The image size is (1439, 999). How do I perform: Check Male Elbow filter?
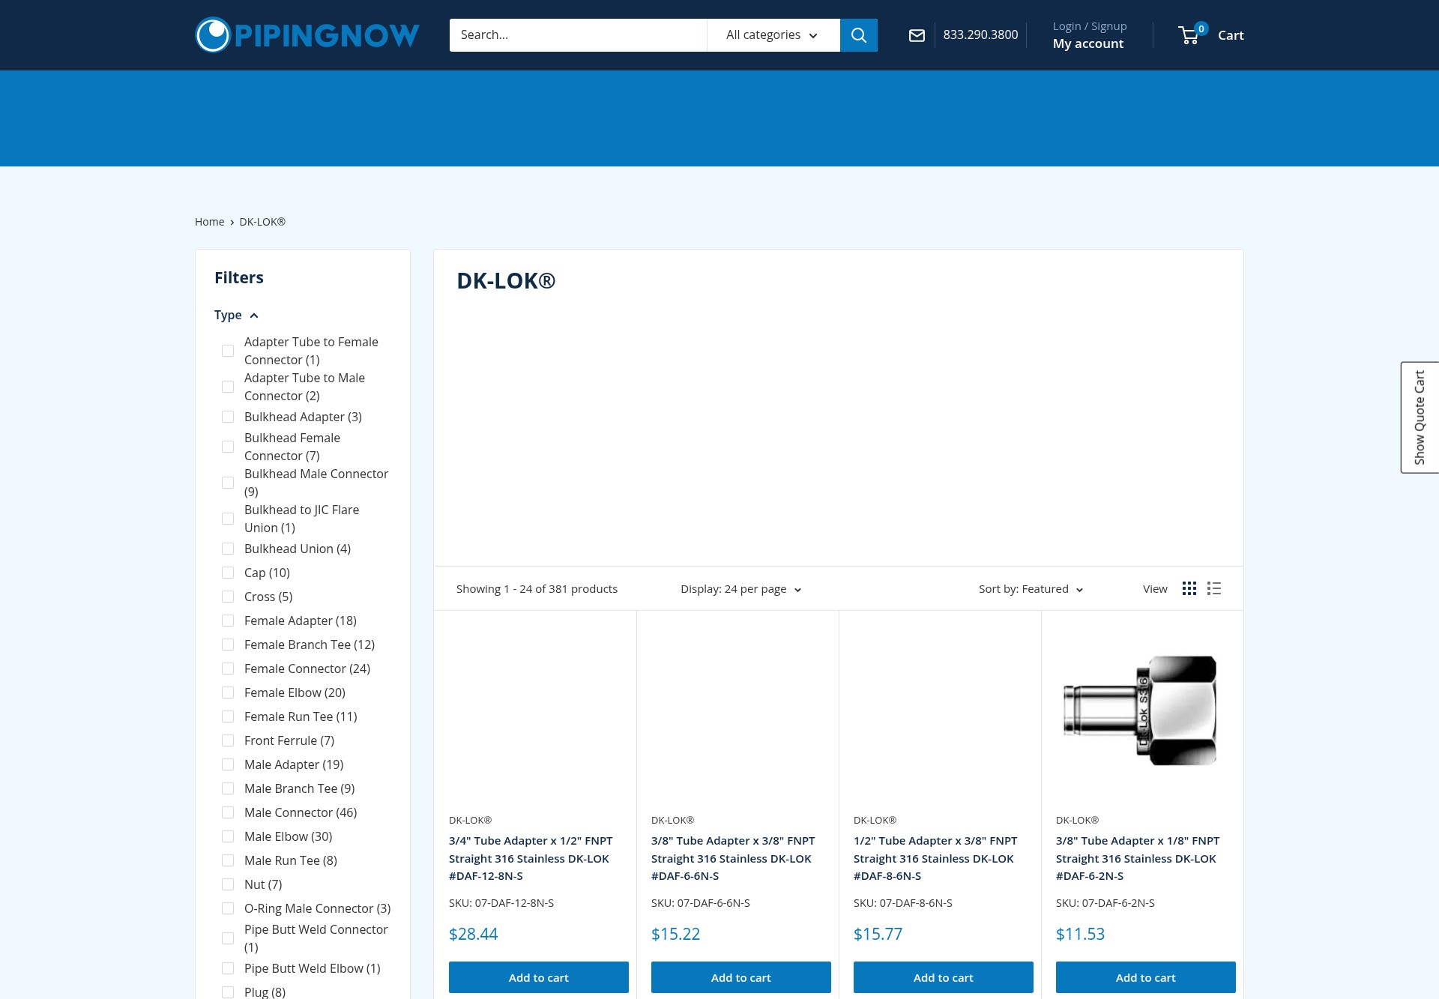pos(228,836)
